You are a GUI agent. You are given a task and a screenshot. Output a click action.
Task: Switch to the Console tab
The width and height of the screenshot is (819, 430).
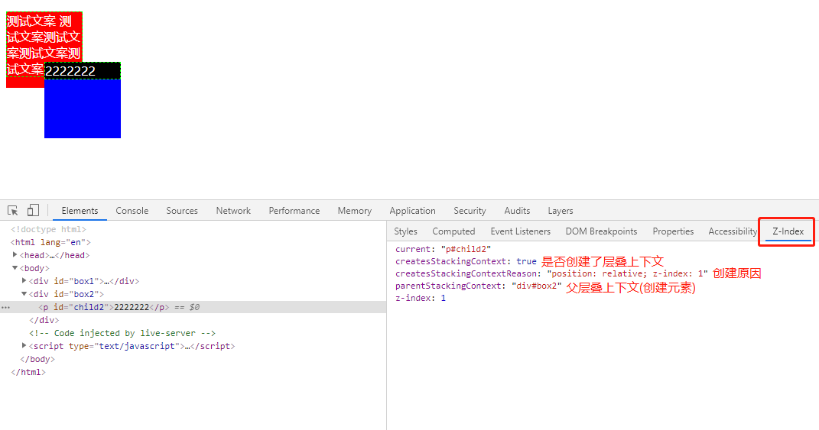132,211
